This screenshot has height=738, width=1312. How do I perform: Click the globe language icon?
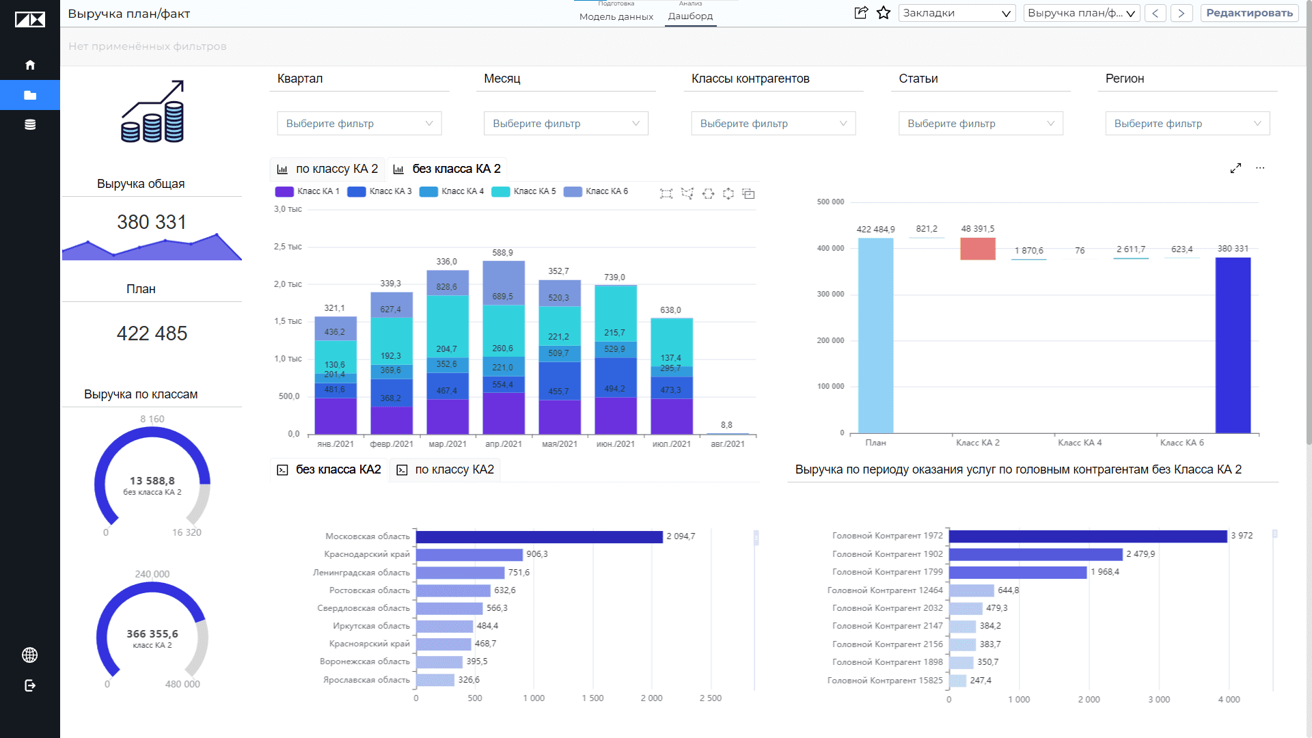(x=30, y=655)
